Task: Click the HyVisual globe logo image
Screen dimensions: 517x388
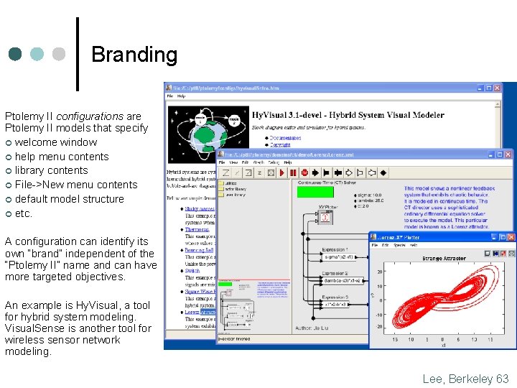Action: point(208,134)
